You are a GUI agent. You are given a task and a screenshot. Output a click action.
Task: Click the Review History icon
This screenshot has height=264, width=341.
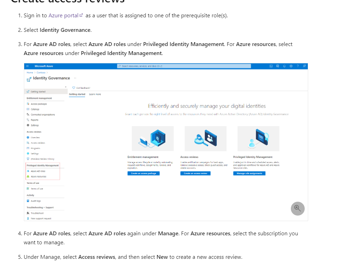coord(28,159)
